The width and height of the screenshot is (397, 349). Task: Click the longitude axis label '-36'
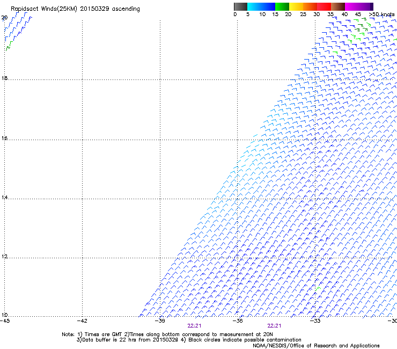point(238,321)
